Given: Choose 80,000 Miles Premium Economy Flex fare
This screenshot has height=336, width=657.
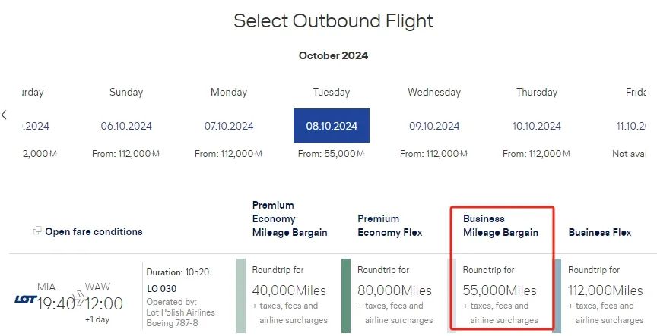Looking at the screenshot, I should point(395,296).
